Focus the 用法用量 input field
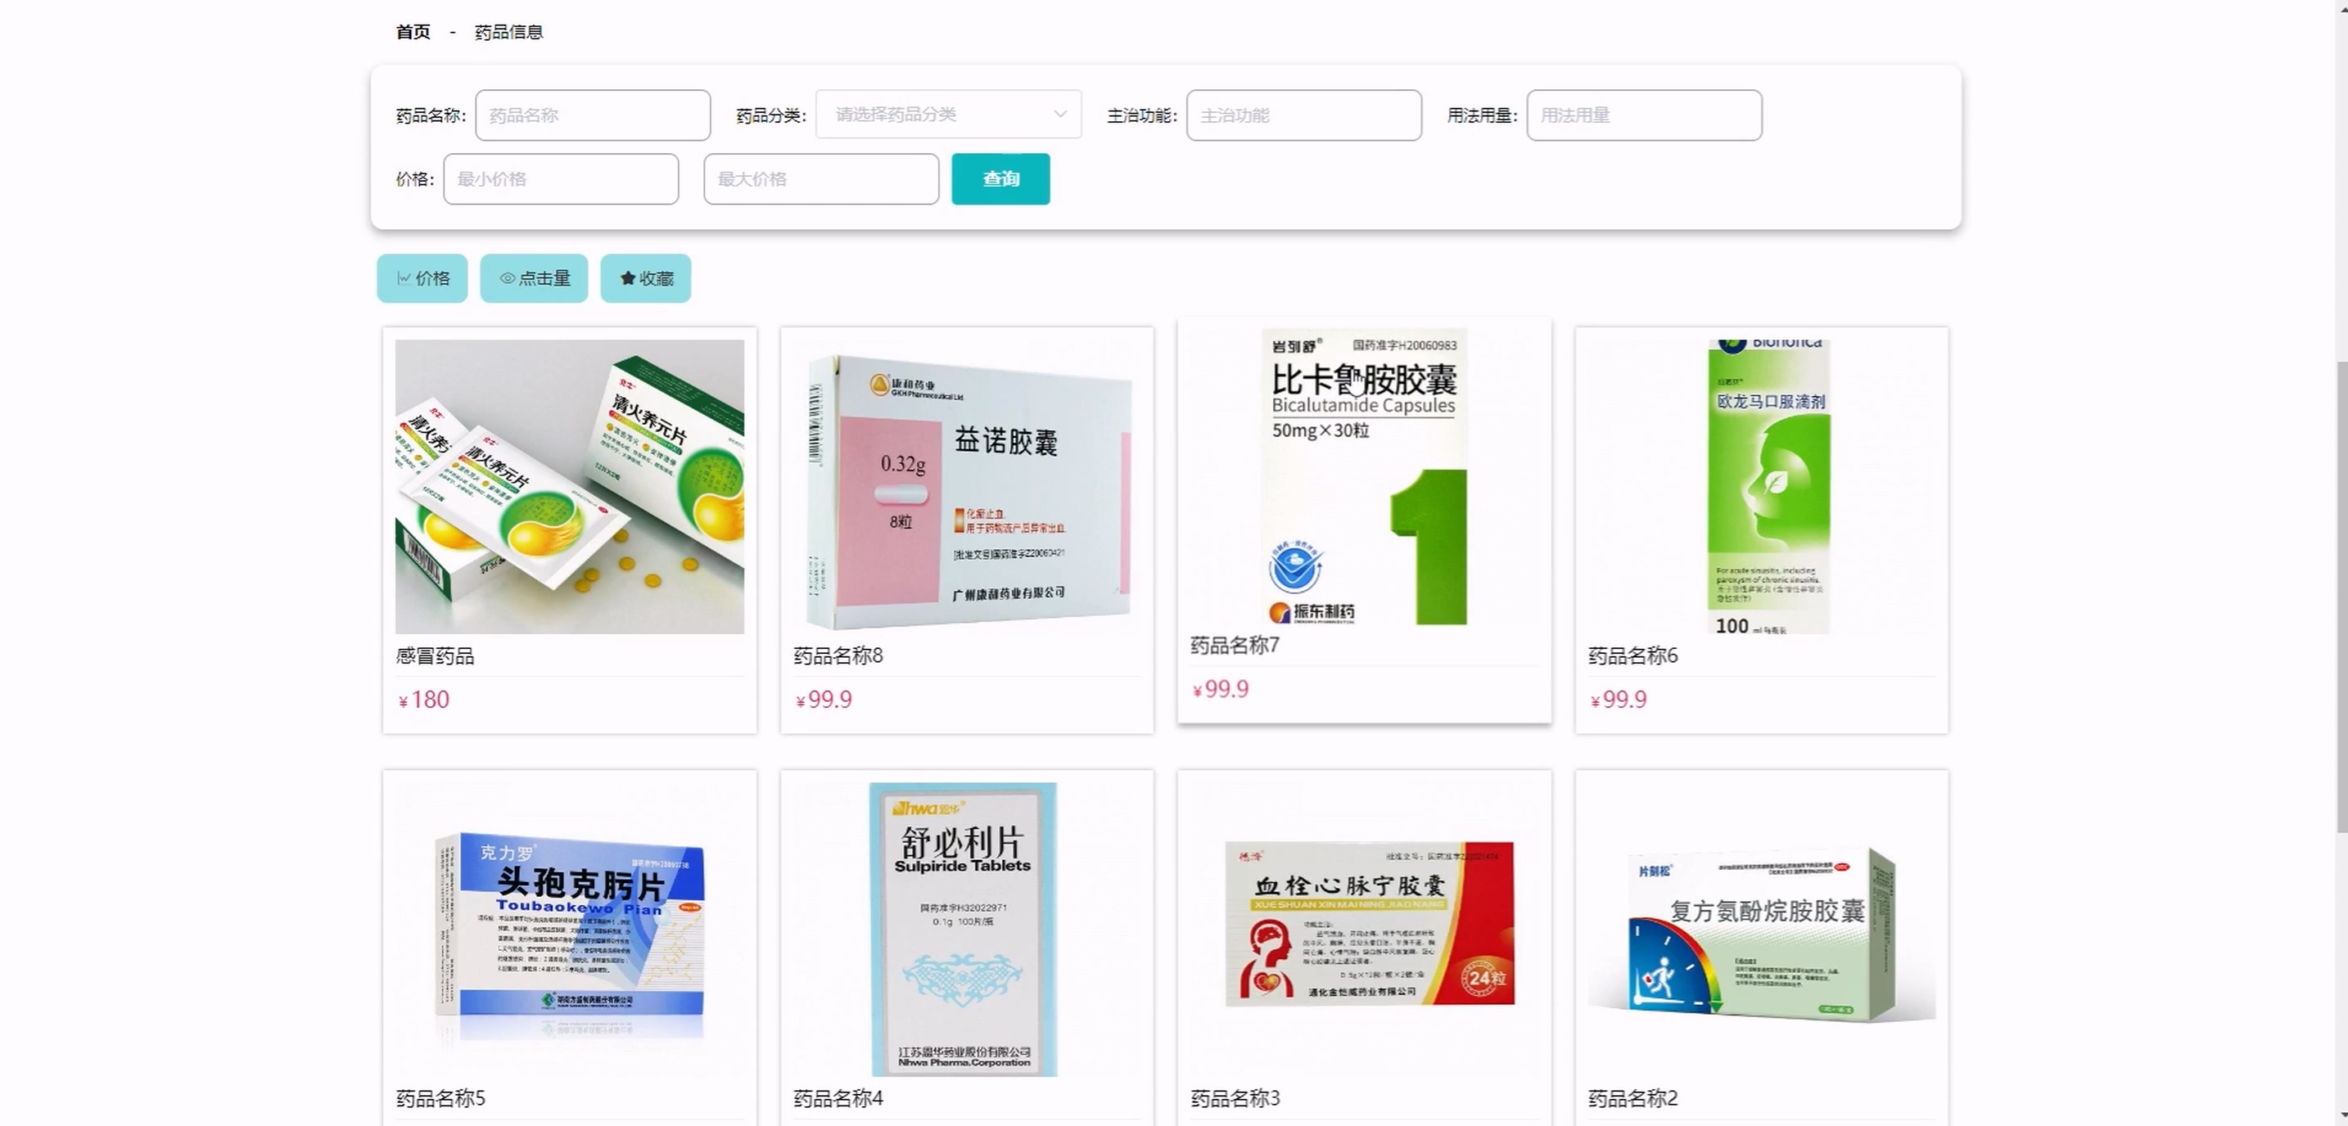 point(1643,115)
